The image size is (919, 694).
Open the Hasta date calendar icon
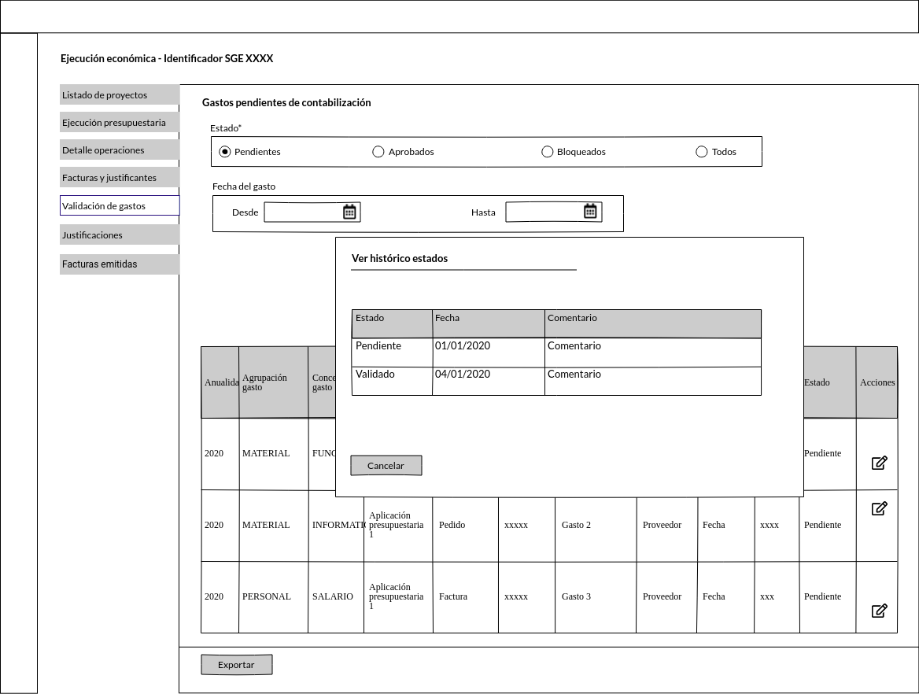590,211
